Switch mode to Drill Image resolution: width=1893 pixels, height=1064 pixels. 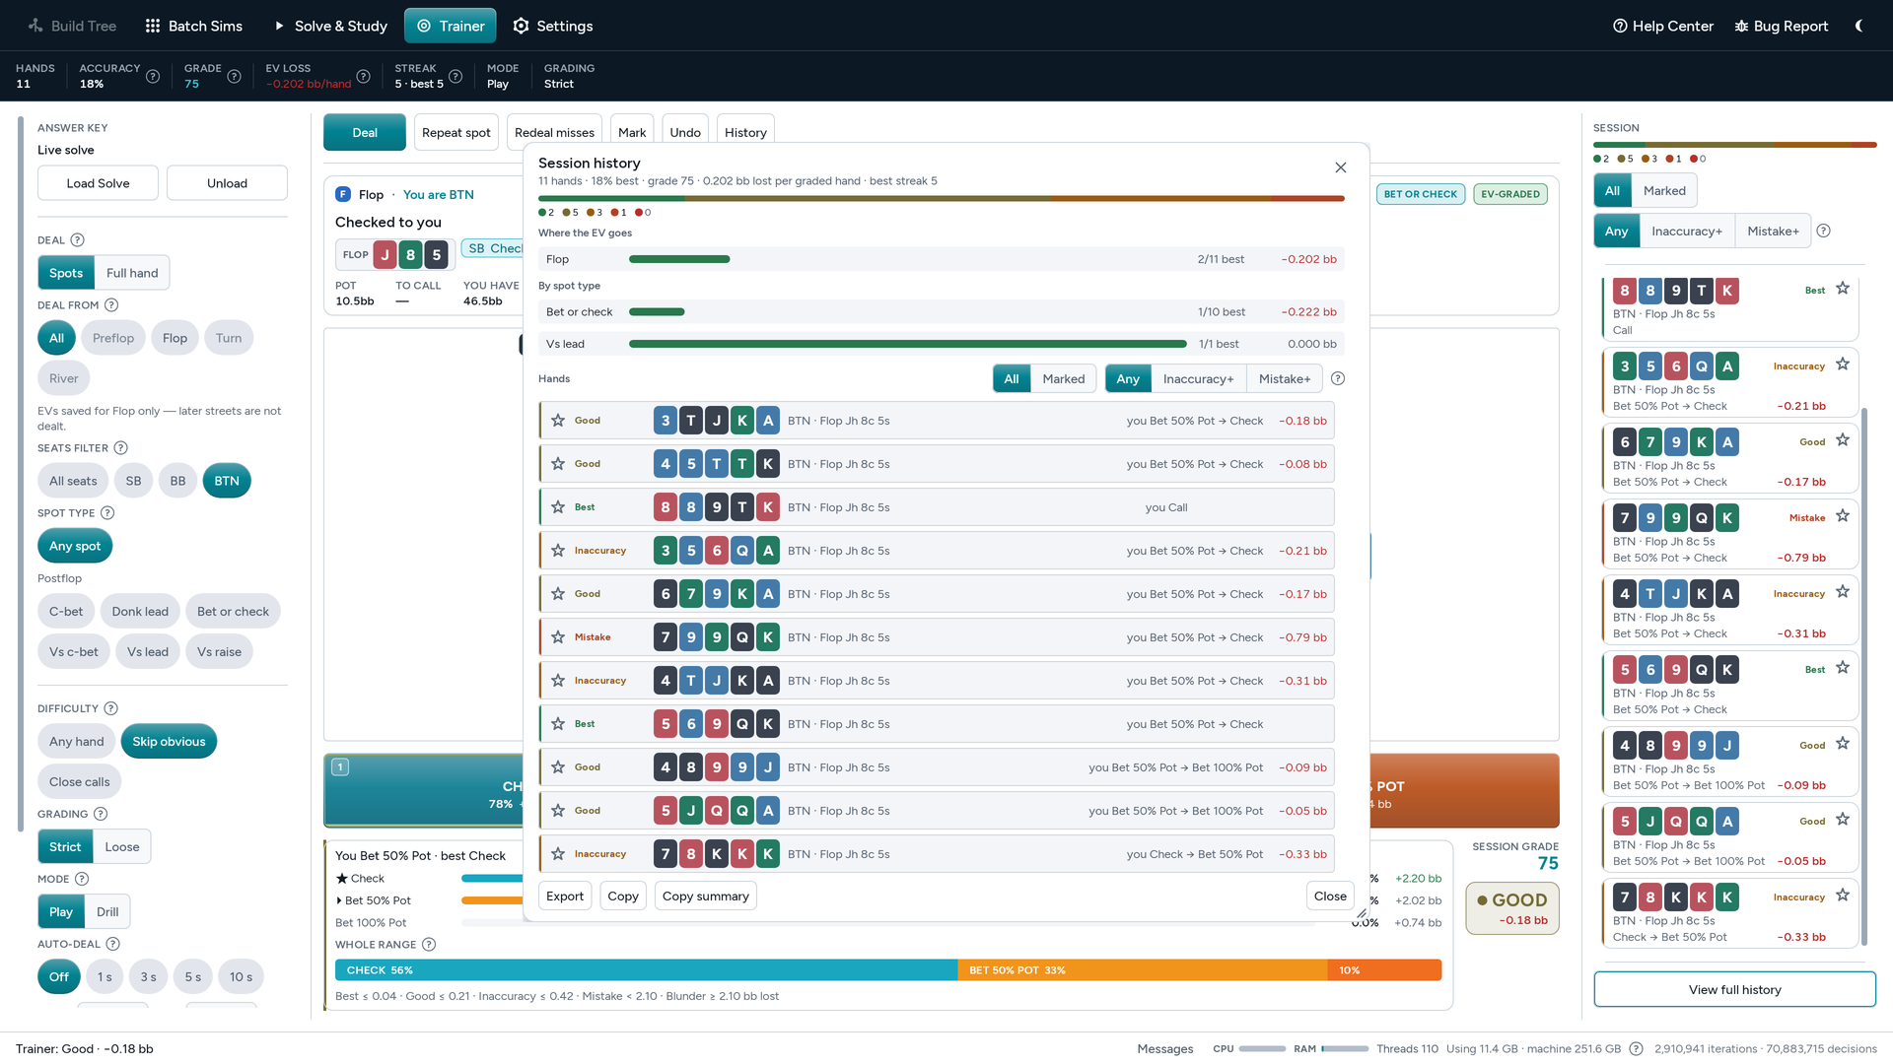107,911
